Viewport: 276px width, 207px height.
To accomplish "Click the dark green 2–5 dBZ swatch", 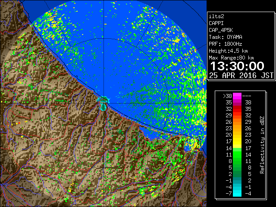I will tap(237, 174).
